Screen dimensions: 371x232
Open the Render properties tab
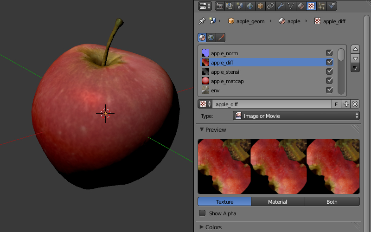click(x=220, y=6)
